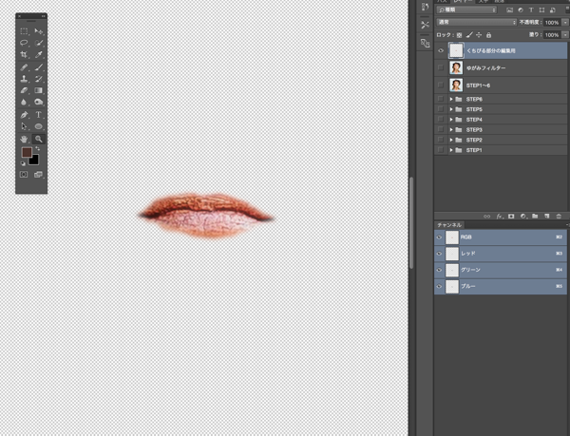Open the History panel icon in dock
The height and width of the screenshot is (436, 570).
click(x=425, y=7)
